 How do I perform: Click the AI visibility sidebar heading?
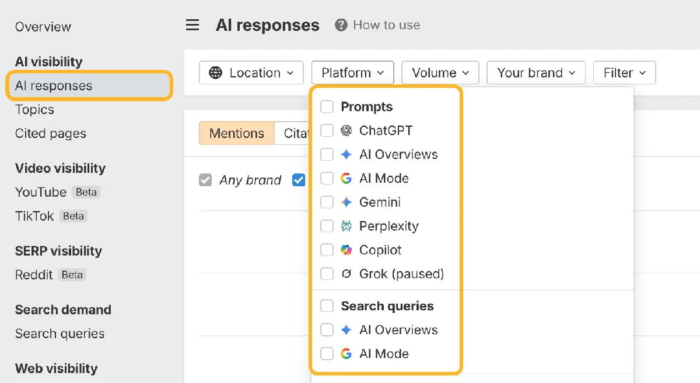pos(49,62)
